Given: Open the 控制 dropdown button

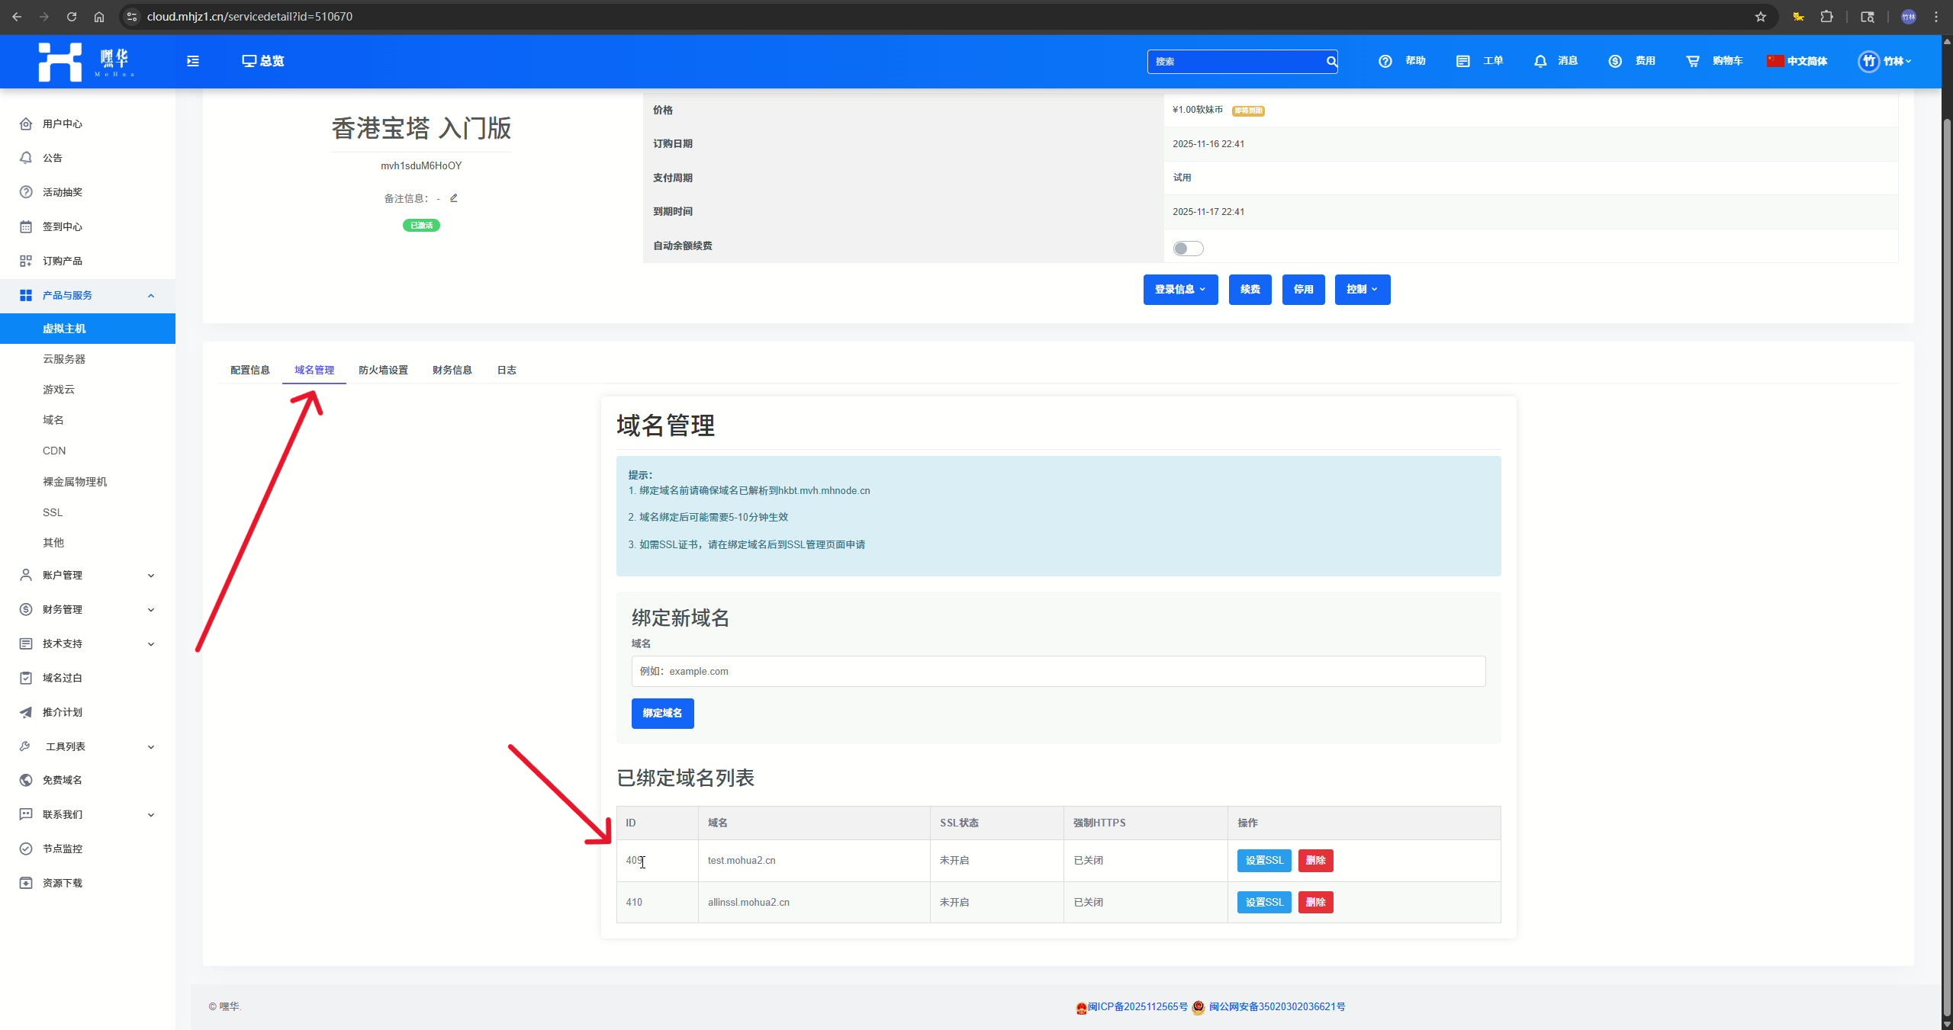Looking at the screenshot, I should tap(1362, 290).
